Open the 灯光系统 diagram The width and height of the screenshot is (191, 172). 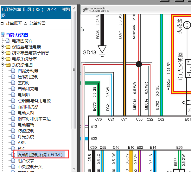[x=26, y=137]
